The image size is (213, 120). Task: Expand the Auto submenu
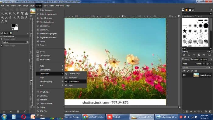pos(50,66)
